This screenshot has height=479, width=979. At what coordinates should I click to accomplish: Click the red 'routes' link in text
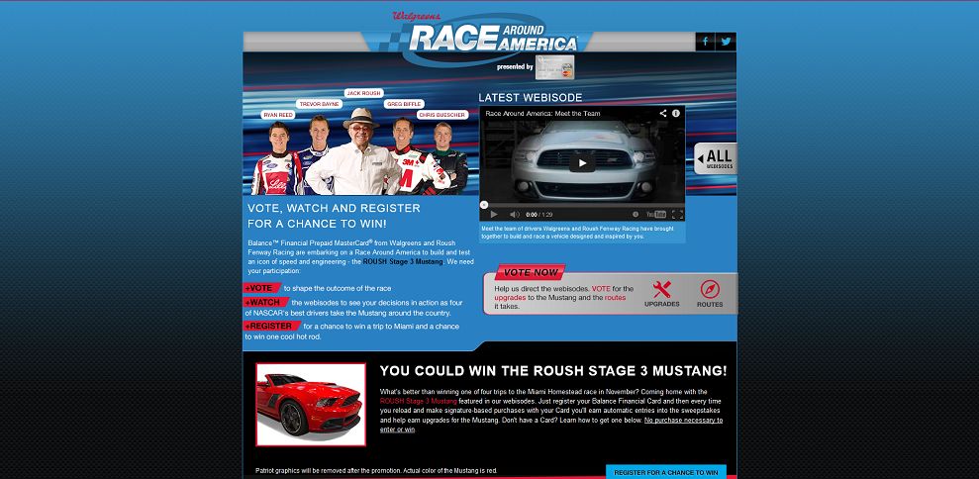click(x=615, y=298)
